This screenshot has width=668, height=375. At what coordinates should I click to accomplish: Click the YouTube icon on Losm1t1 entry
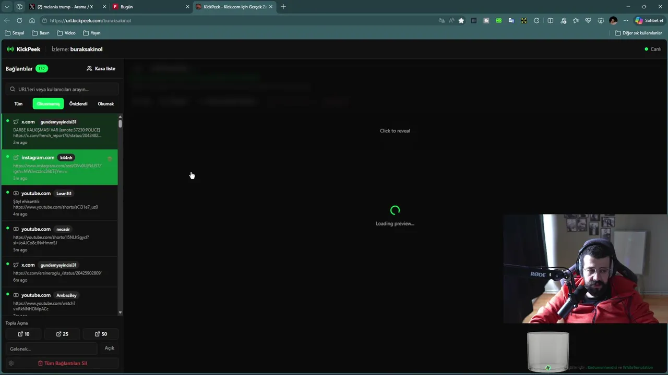[16, 193]
